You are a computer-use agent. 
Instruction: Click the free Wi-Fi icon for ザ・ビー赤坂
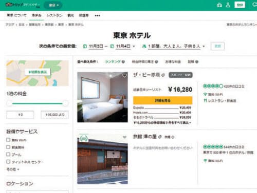[x=205, y=94]
